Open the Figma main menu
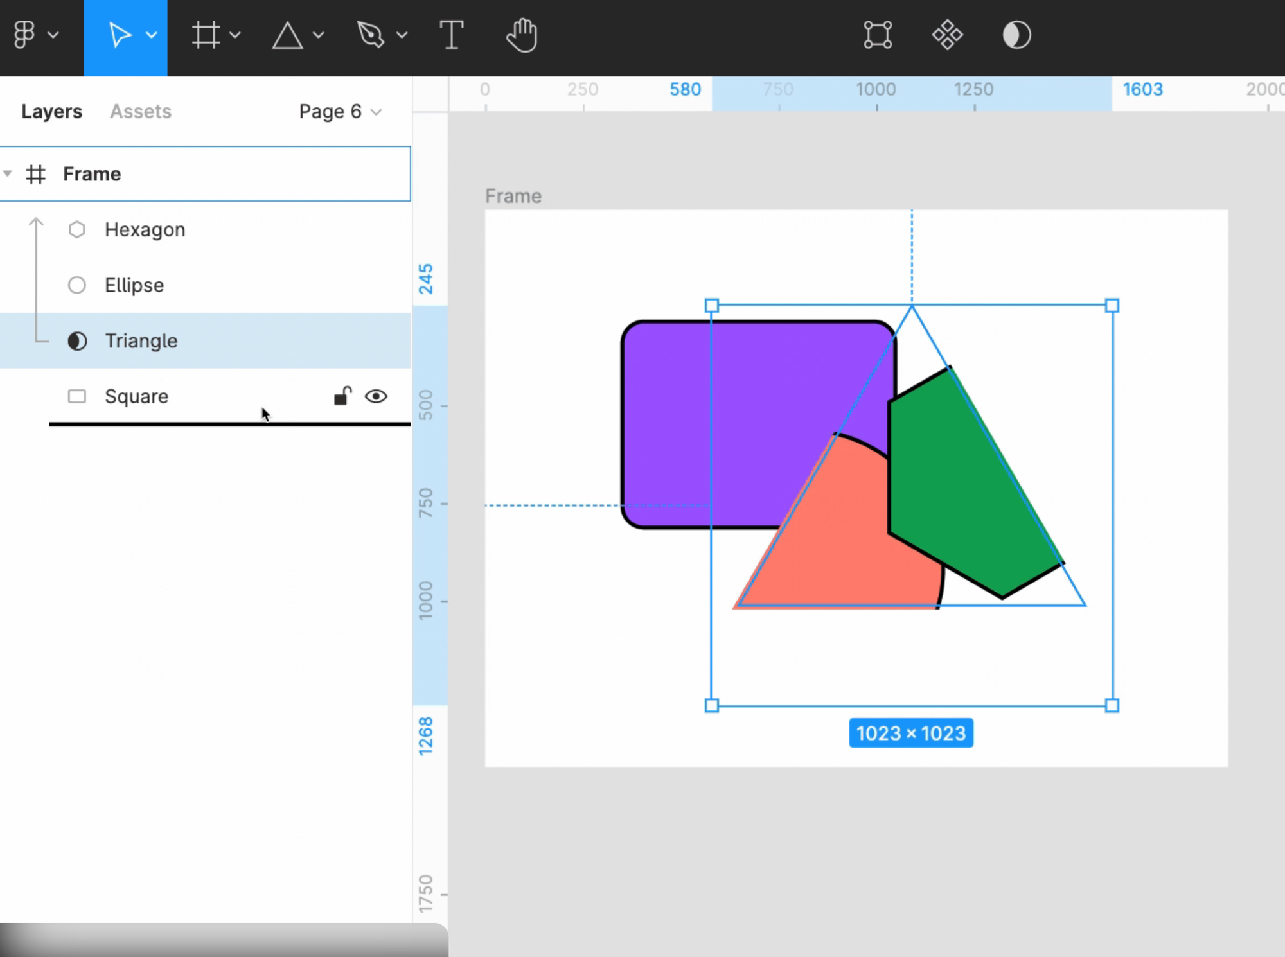 24,35
